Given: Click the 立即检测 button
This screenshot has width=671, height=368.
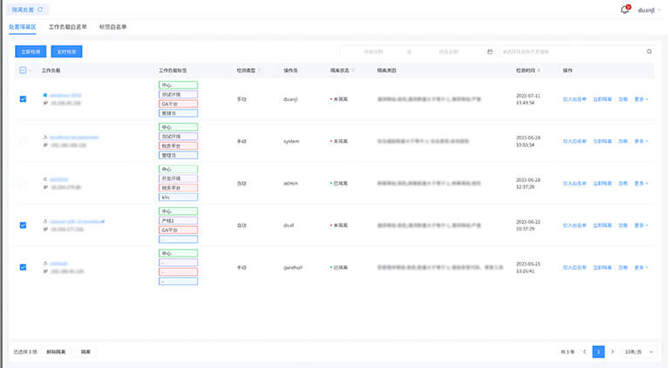Looking at the screenshot, I should [29, 51].
